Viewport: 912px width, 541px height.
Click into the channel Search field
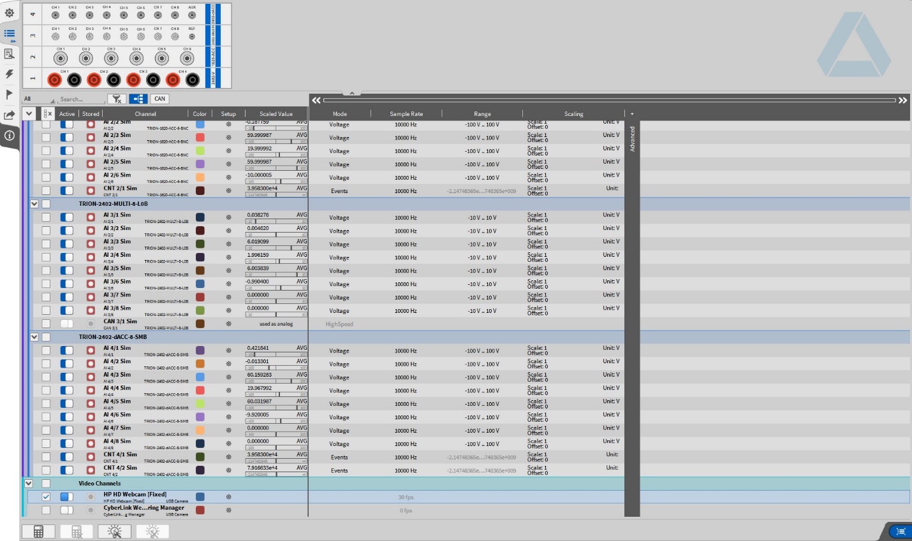click(81, 99)
